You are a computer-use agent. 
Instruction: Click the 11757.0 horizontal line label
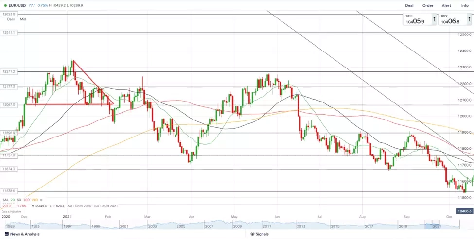(9, 155)
